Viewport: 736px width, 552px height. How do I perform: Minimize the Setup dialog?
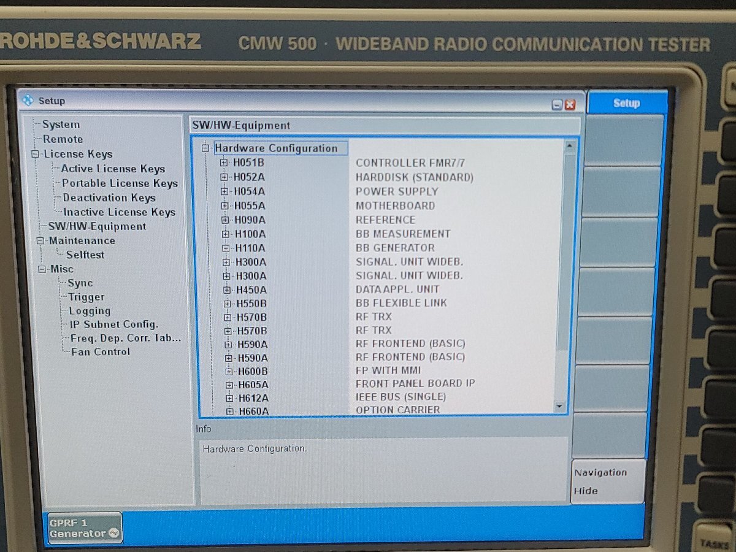[x=557, y=105]
